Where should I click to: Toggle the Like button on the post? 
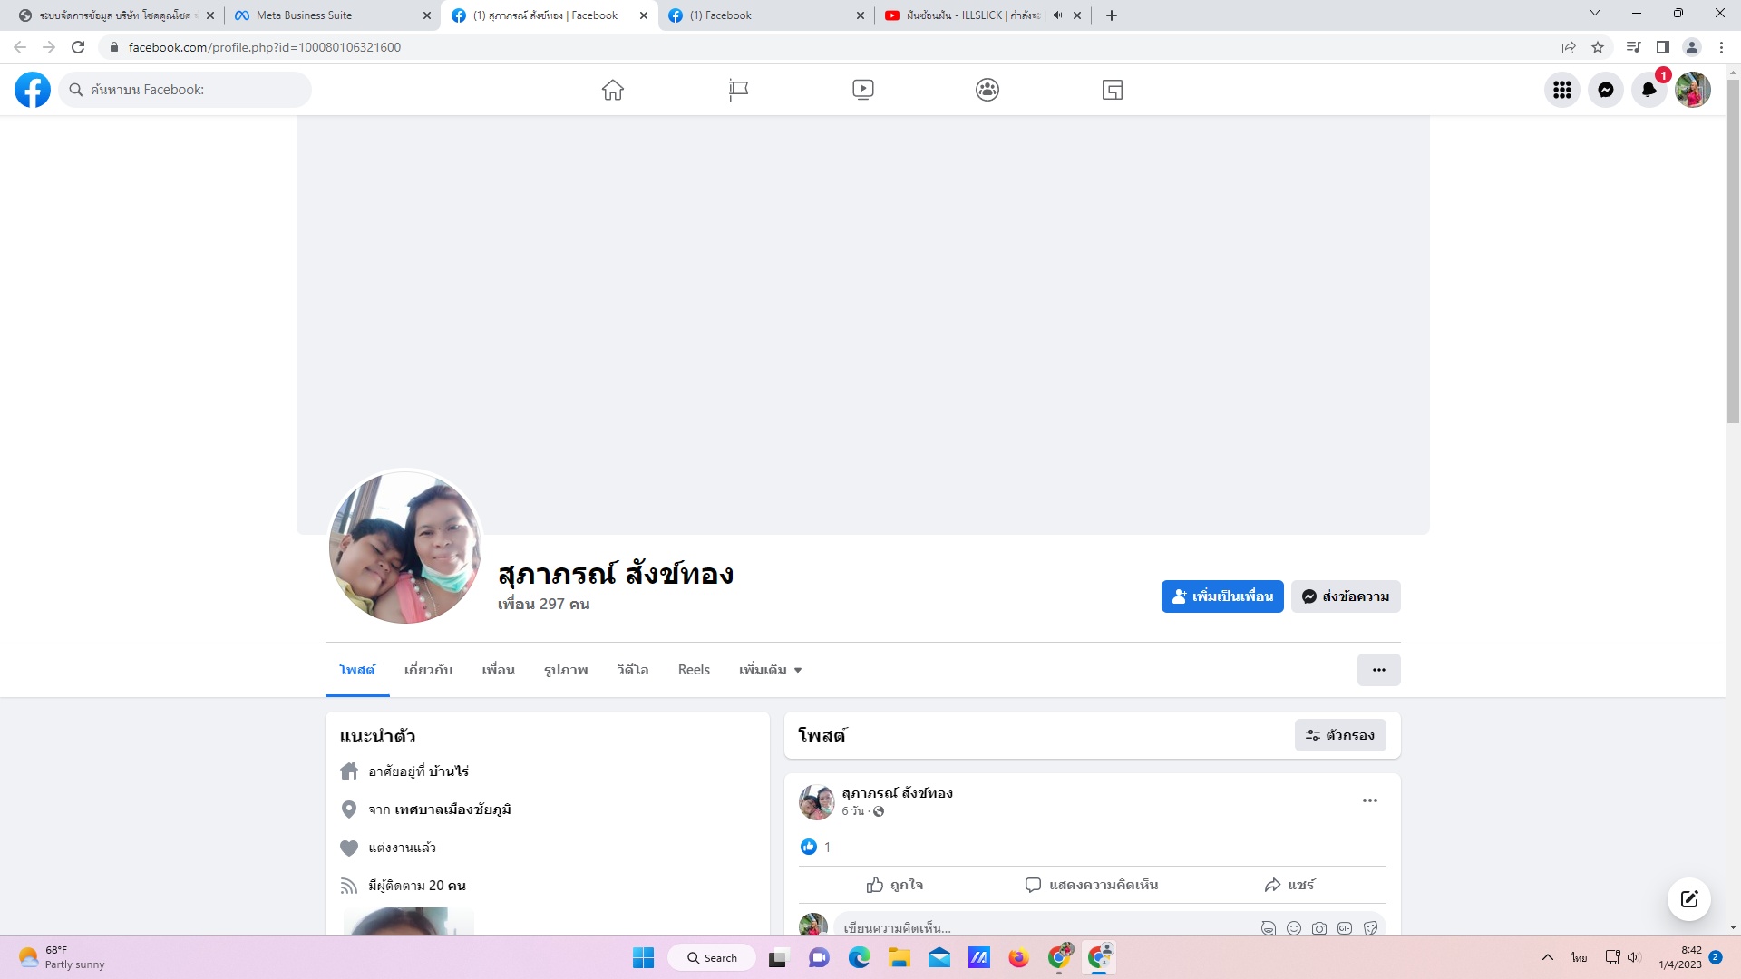point(894,885)
